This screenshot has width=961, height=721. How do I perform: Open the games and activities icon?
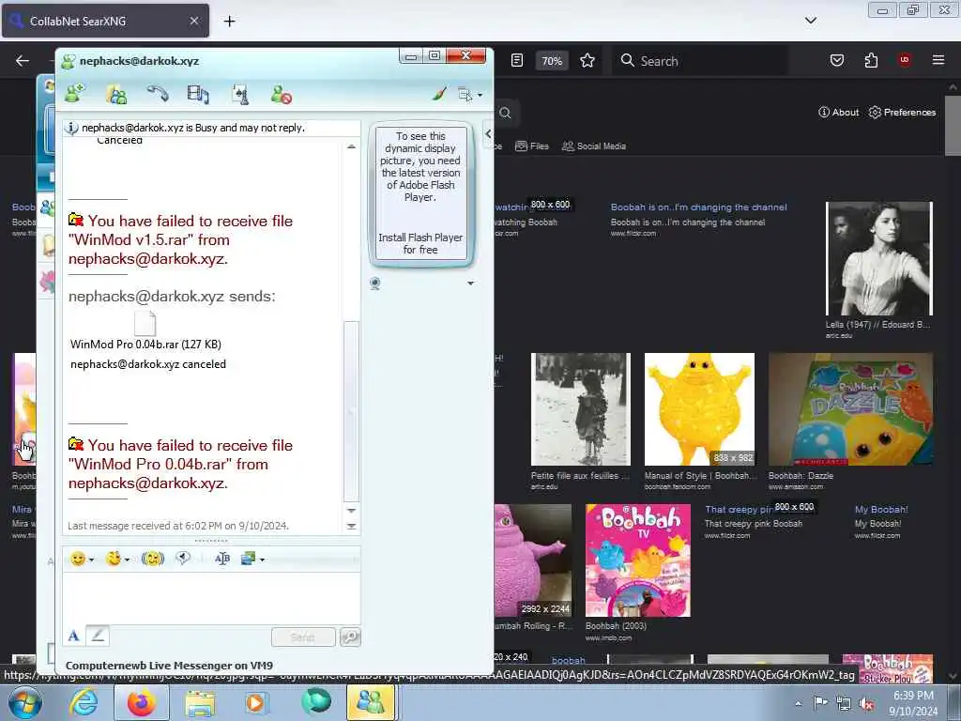click(x=239, y=94)
